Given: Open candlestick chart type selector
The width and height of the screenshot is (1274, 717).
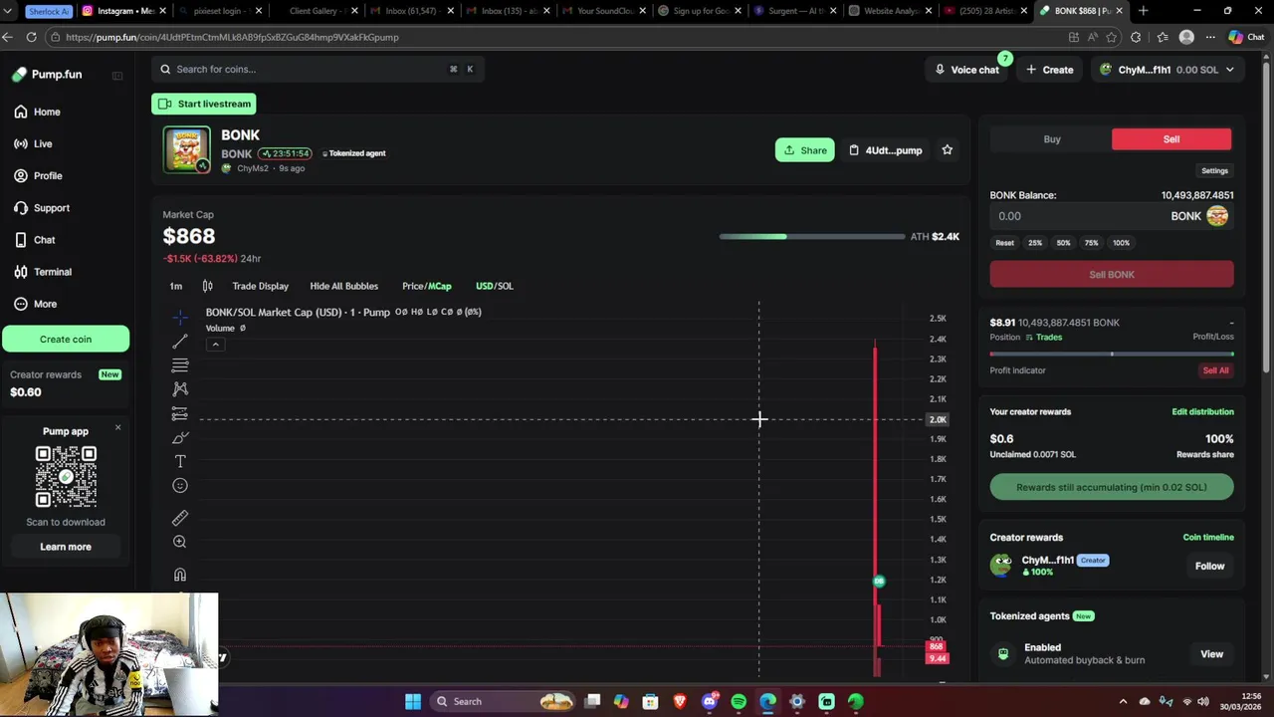Looking at the screenshot, I should coord(207,286).
